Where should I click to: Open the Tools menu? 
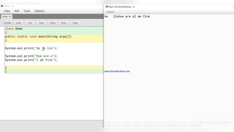(x=27, y=11)
